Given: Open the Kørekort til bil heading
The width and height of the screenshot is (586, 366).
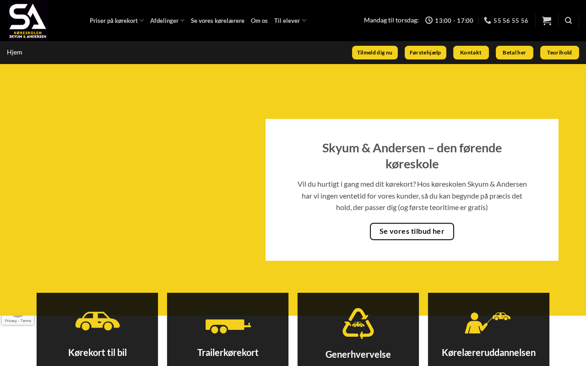Looking at the screenshot, I should pyautogui.click(x=98, y=353).
